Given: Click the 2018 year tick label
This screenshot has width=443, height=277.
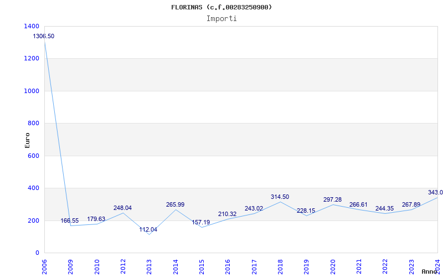Looking at the screenshot, I should [280, 267].
